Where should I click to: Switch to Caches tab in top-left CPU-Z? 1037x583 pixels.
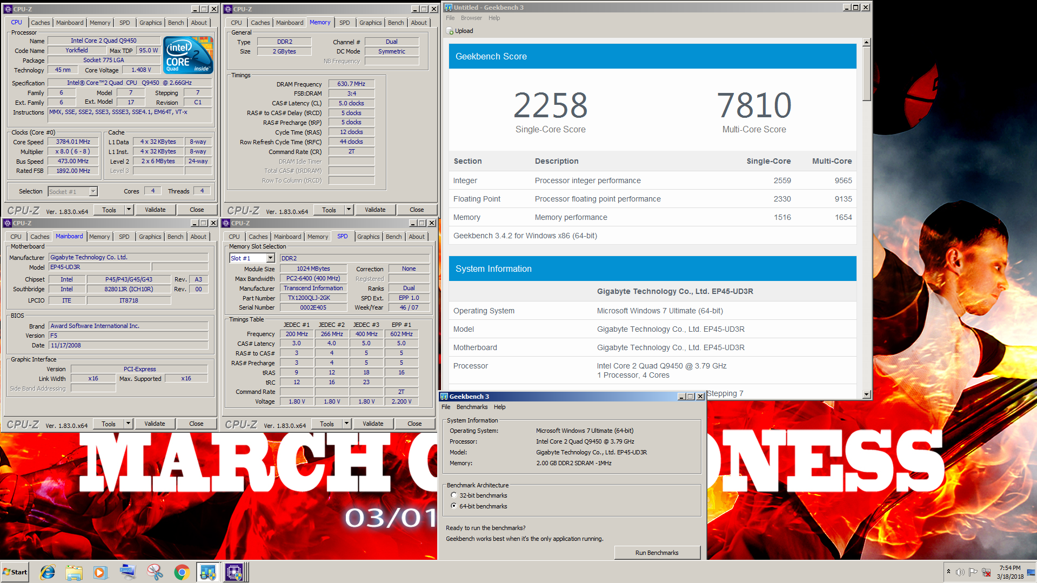[x=40, y=23]
